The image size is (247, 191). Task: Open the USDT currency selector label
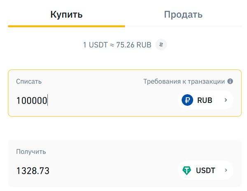coord(205,170)
